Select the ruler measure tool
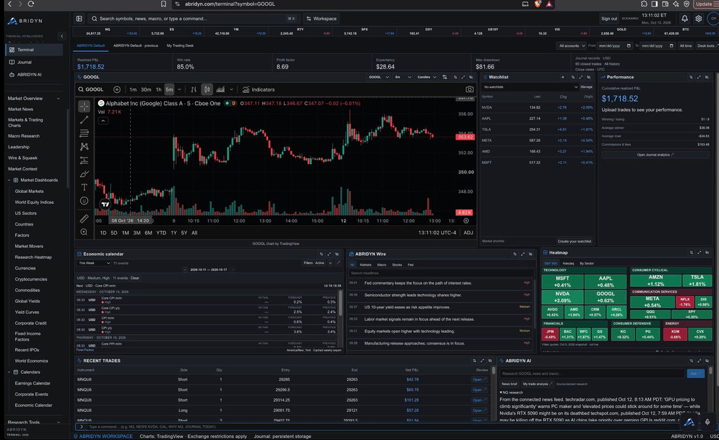 coord(84,218)
